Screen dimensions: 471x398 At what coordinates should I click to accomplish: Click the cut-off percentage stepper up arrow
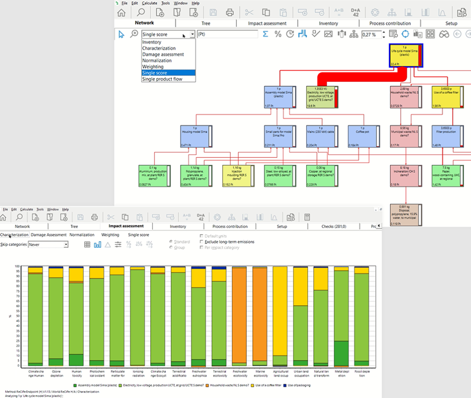point(384,32)
